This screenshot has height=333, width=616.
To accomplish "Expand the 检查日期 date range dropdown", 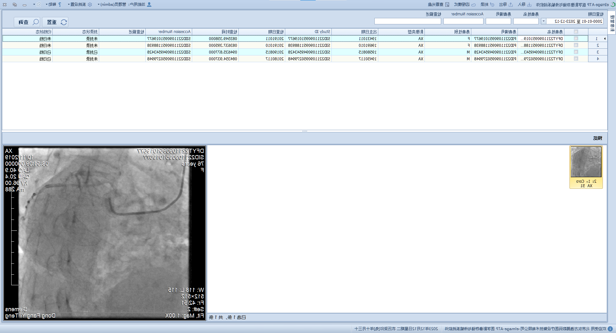I will coord(543,21).
